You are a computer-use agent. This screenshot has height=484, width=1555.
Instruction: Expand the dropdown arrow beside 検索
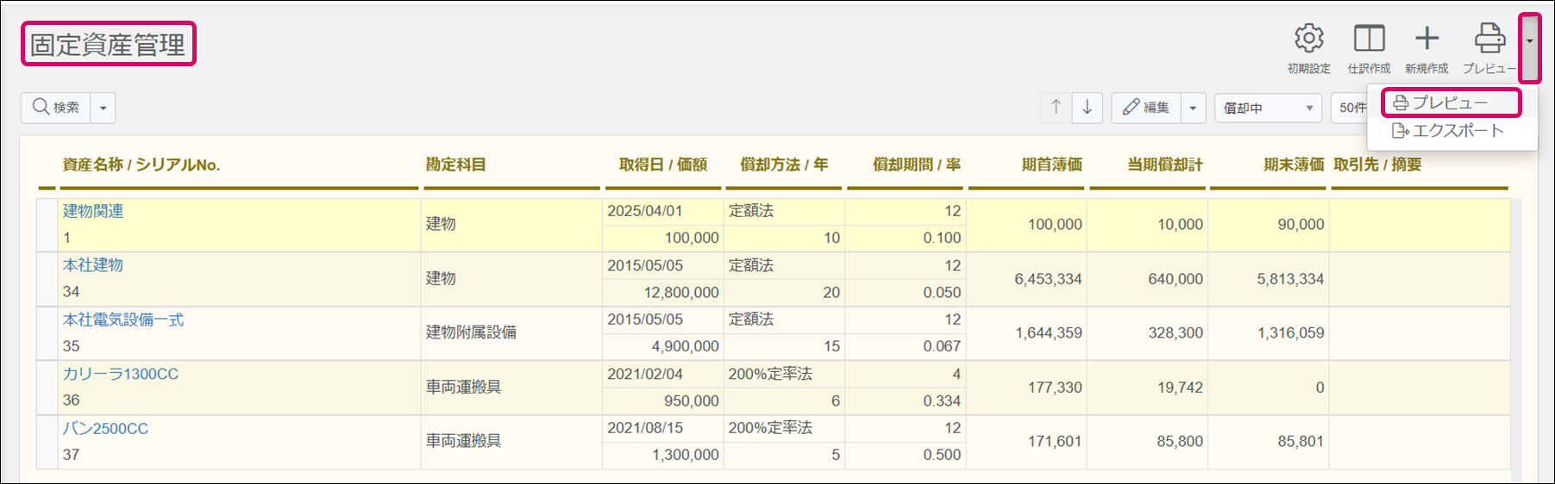click(x=103, y=108)
